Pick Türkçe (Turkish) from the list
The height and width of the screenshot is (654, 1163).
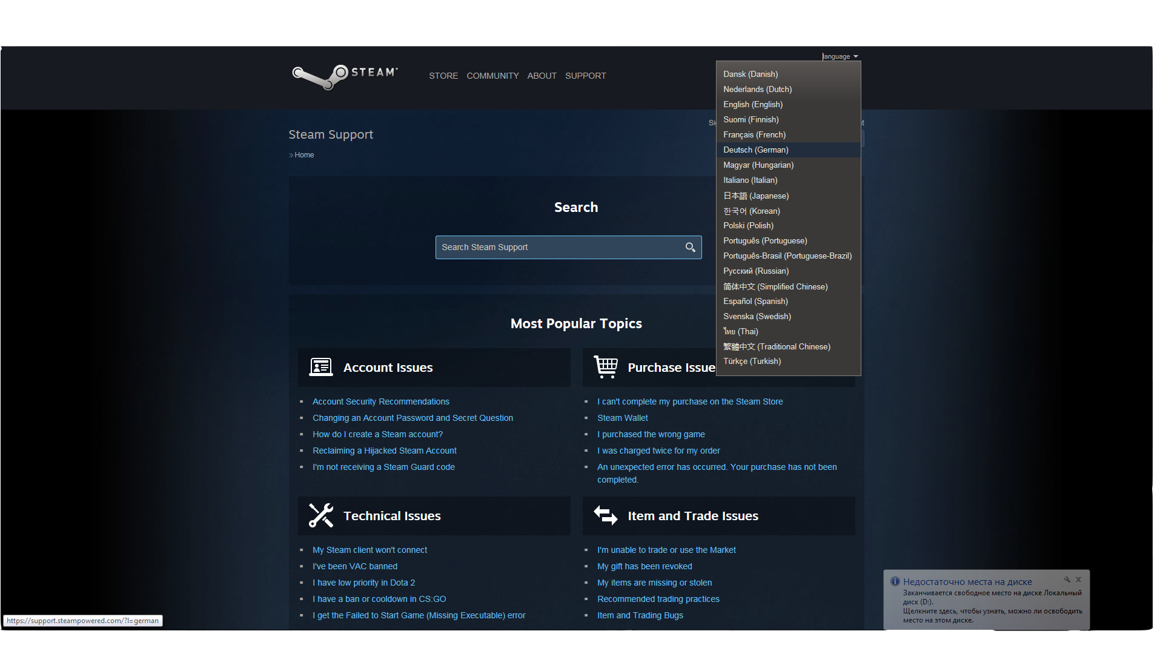tap(752, 361)
